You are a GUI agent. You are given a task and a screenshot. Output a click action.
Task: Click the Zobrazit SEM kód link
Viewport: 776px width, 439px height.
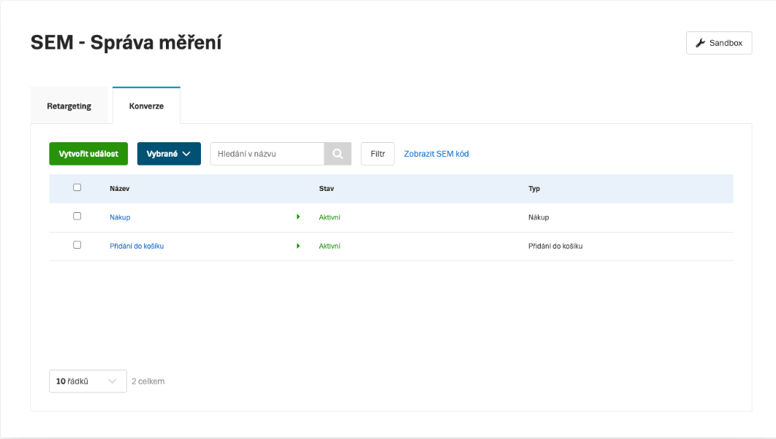pos(436,154)
